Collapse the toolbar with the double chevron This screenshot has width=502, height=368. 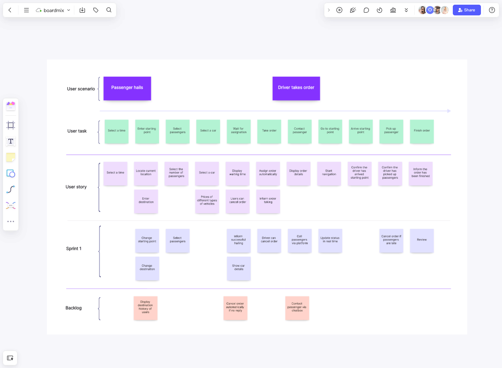point(406,10)
